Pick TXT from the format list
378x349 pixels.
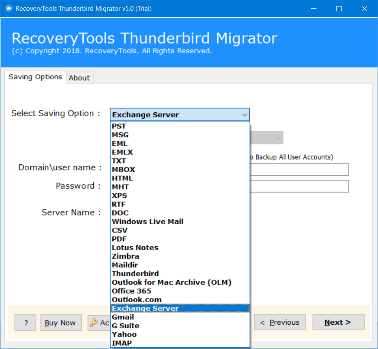pos(180,161)
